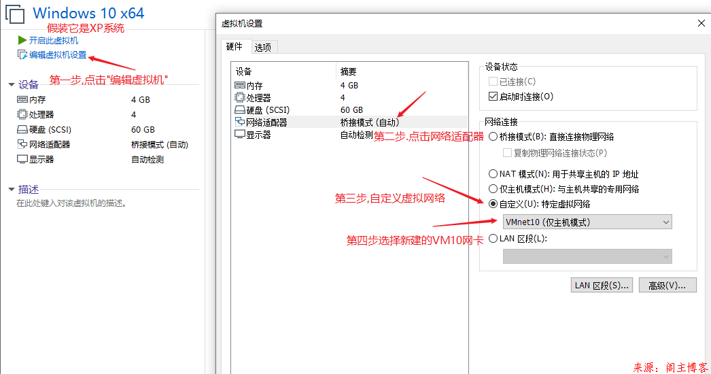Viewport: 711px width, 374px height.
Task: Select 自定义(U) 特定虚拟网络 radio button
Action: click(x=493, y=204)
